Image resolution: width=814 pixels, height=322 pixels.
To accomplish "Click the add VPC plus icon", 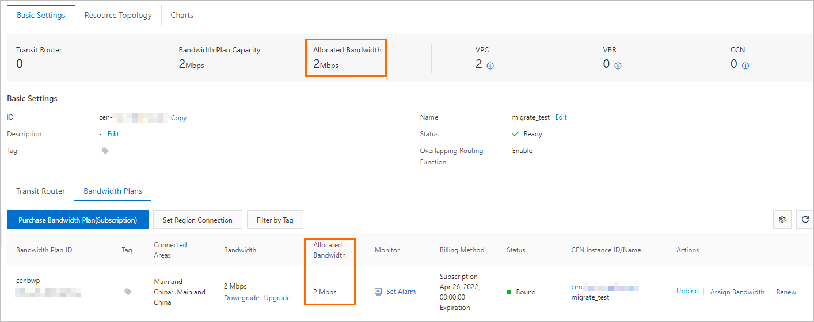I will tap(490, 66).
